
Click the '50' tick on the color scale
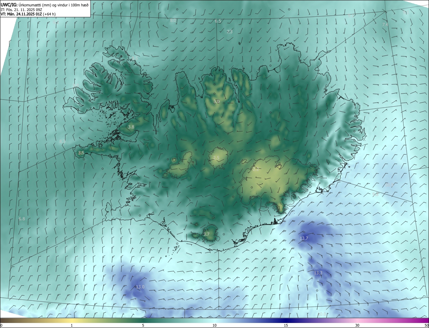point(426,325)
